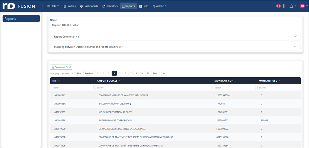
Task: Expand the Admin menu
Action: coord(159,6)
